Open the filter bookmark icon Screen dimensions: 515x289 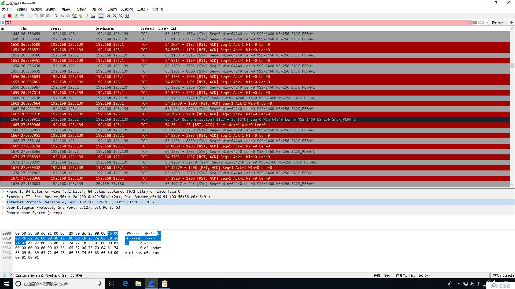[x=3, y=22]
